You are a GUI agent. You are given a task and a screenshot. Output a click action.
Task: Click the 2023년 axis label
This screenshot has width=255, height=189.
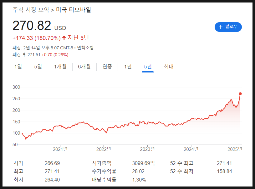(147, 149)
